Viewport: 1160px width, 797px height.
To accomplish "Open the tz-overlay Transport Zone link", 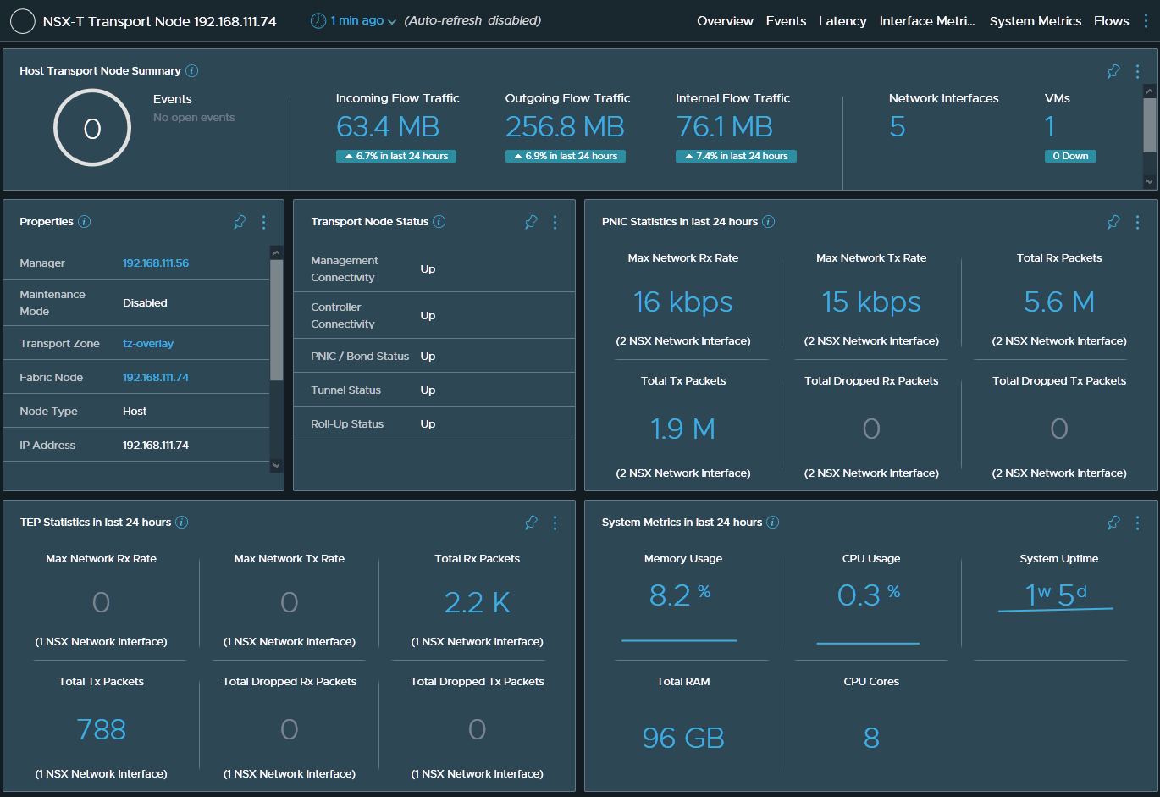I will coord(148,344).
